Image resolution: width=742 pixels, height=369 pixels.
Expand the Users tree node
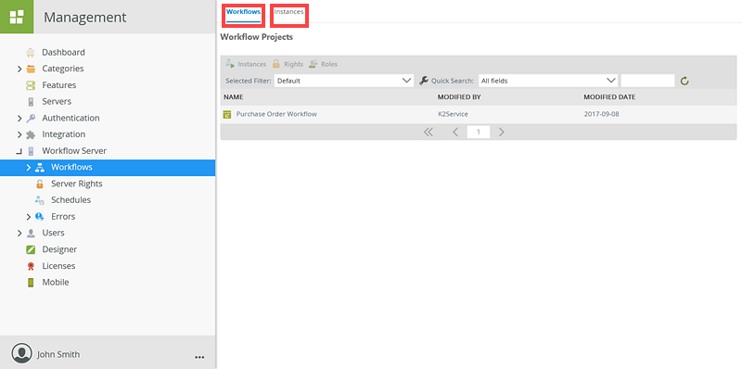click(19, 234)
